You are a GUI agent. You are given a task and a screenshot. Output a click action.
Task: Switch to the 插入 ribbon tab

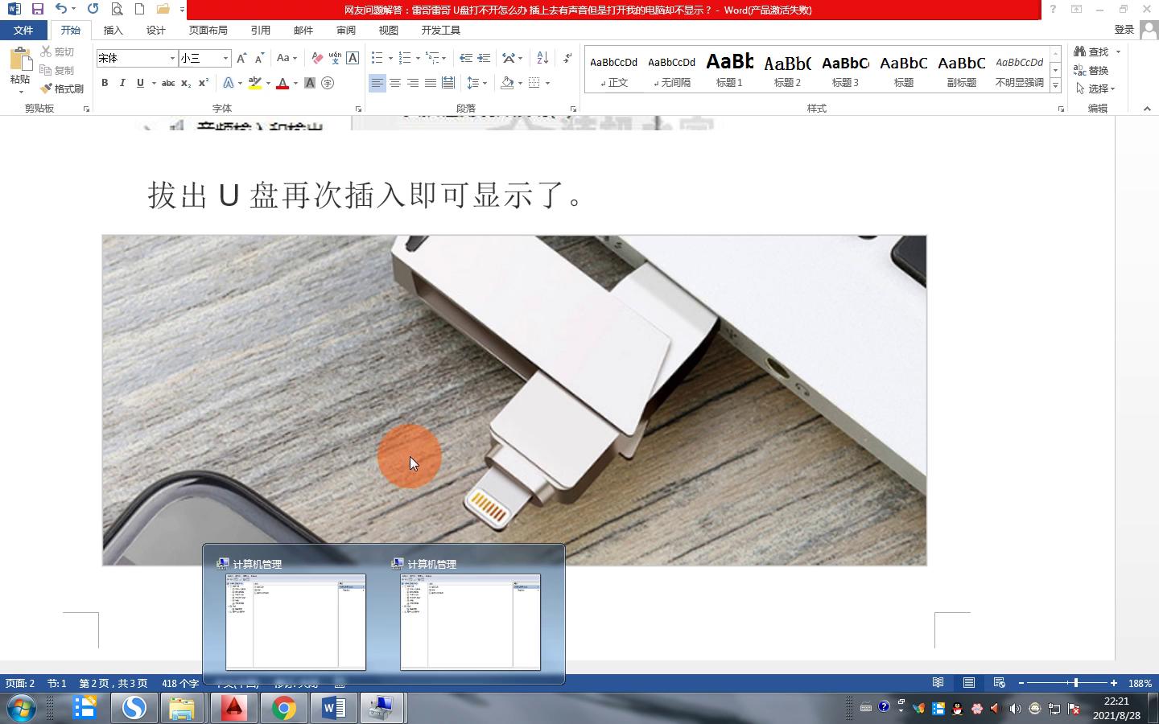point(113,30)
